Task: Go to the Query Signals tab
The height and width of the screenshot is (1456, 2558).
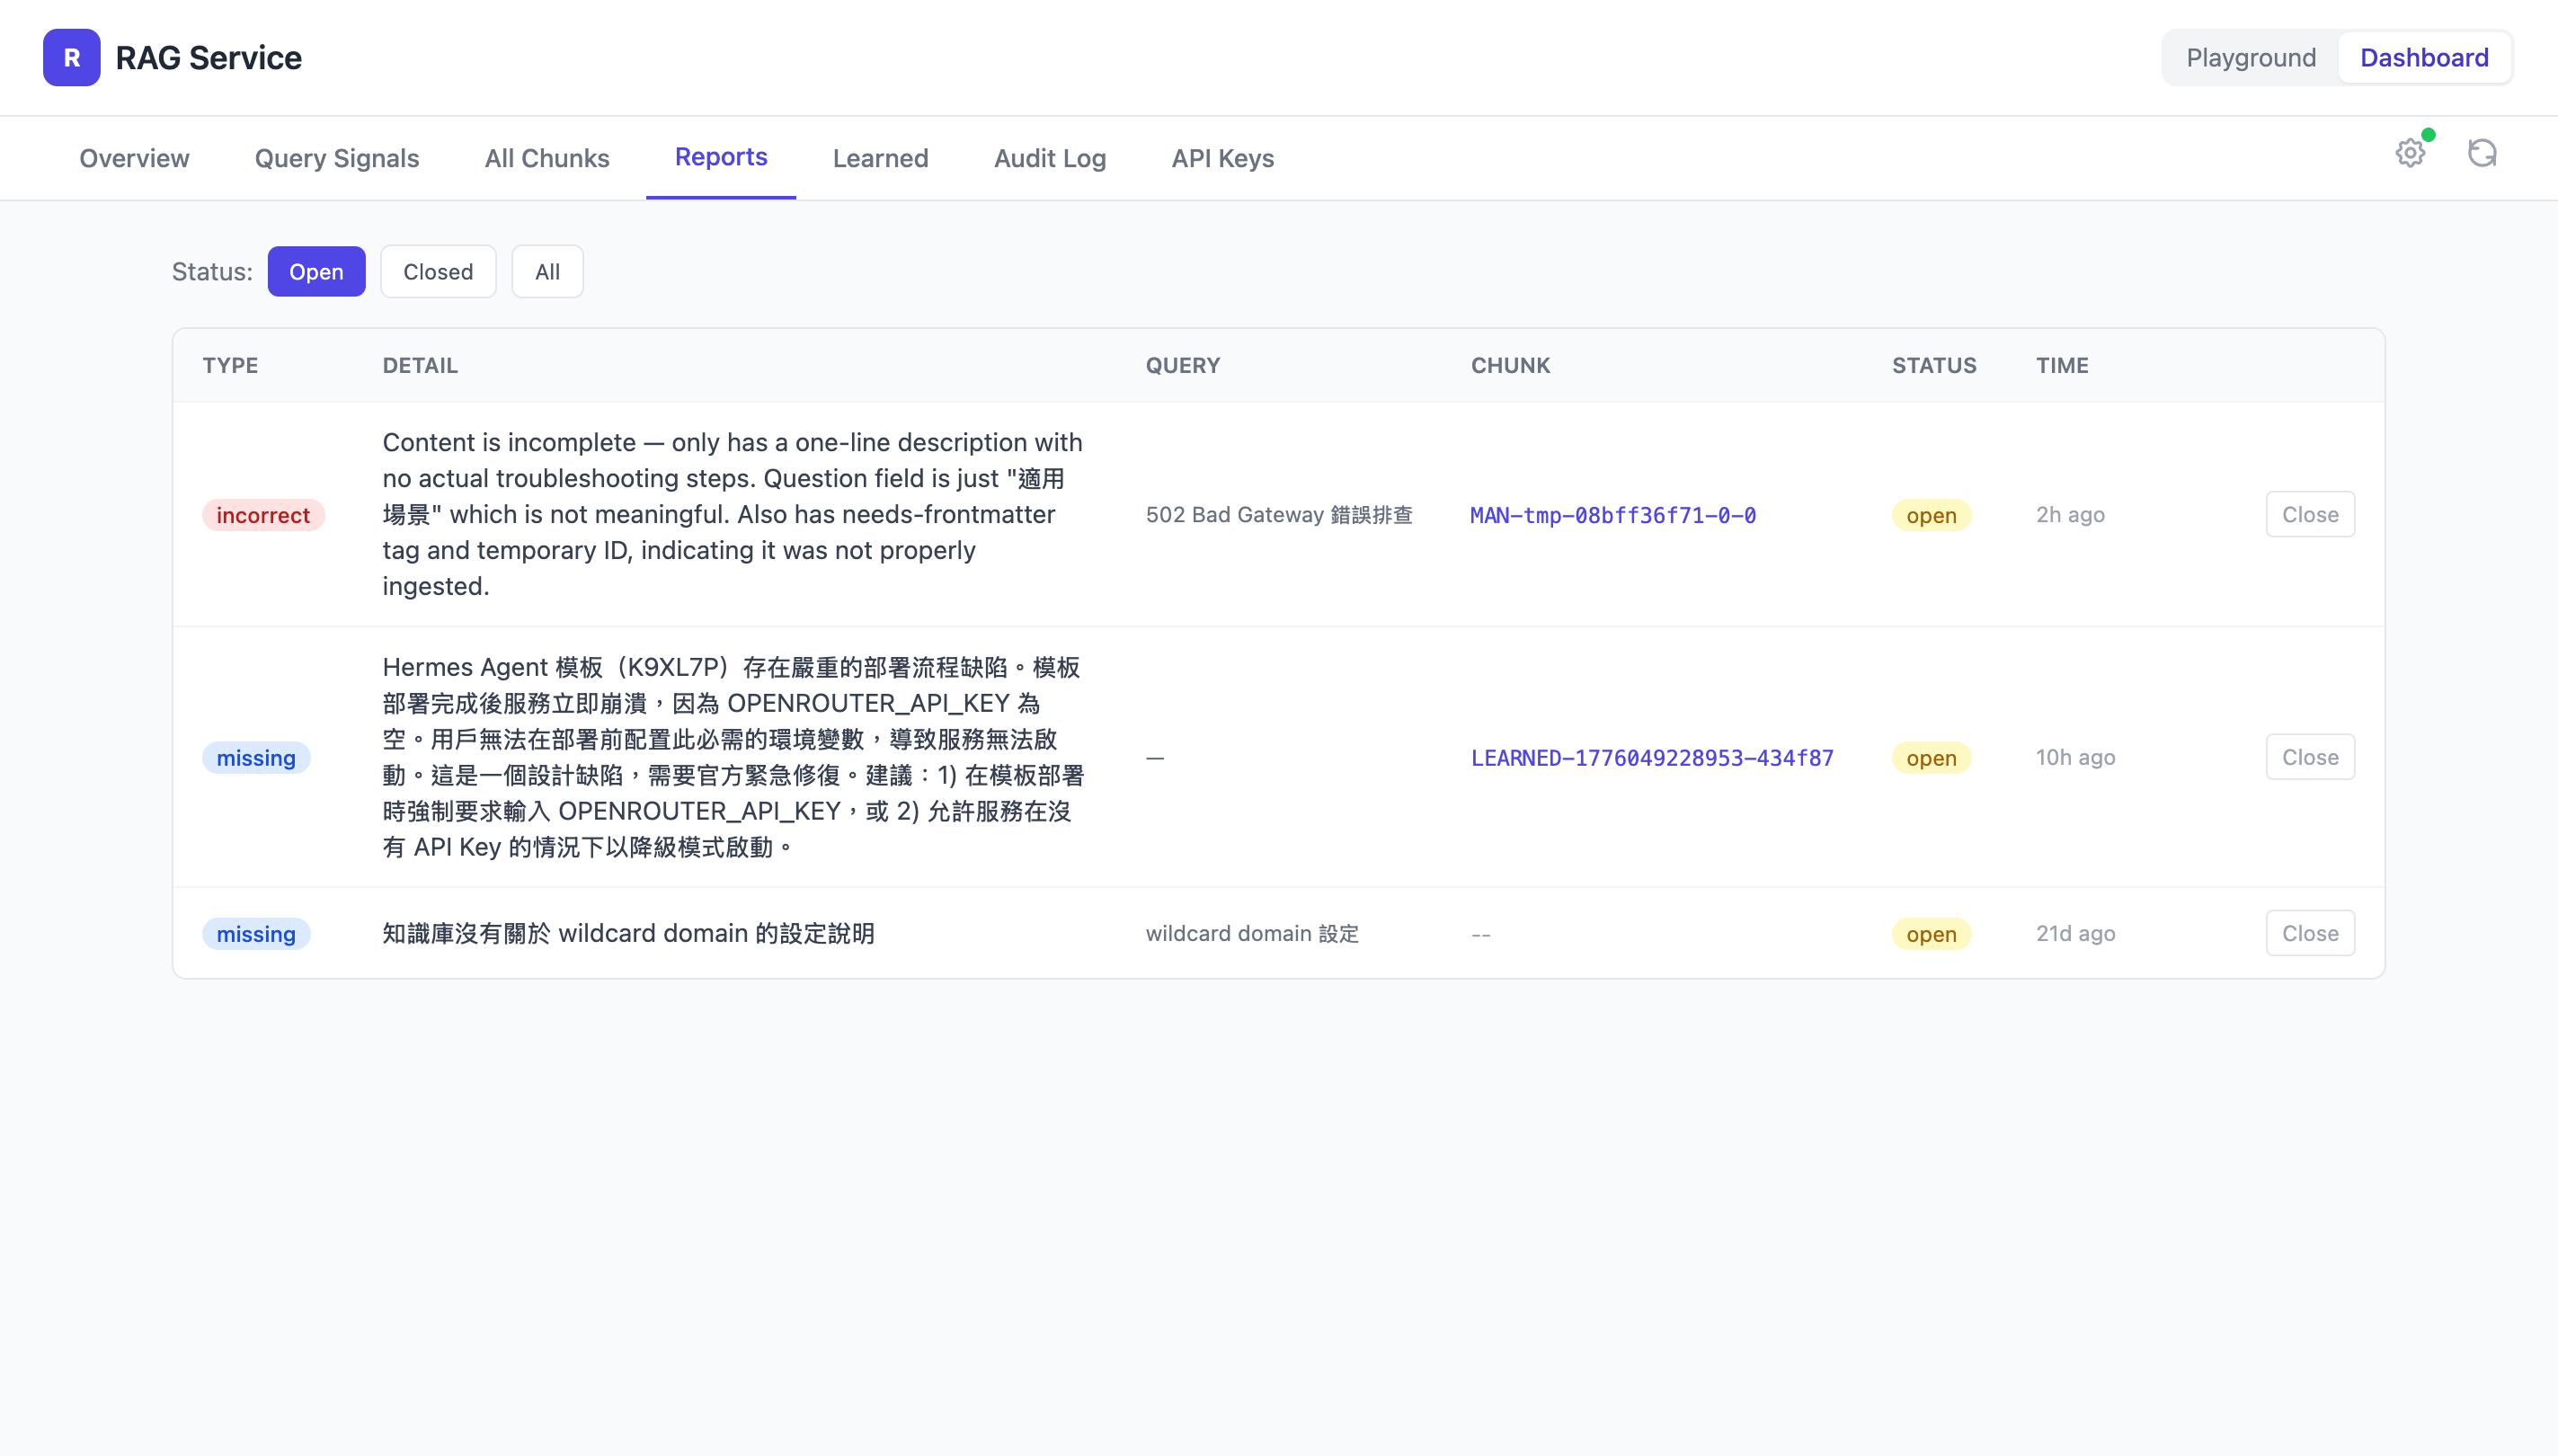Action: (x=336, y=158)
